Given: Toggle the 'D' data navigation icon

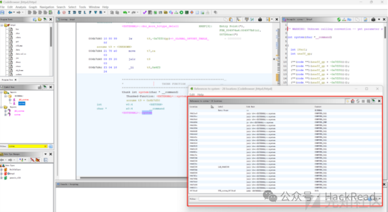Looking at the screenshot, I should (x=74, y=12).
